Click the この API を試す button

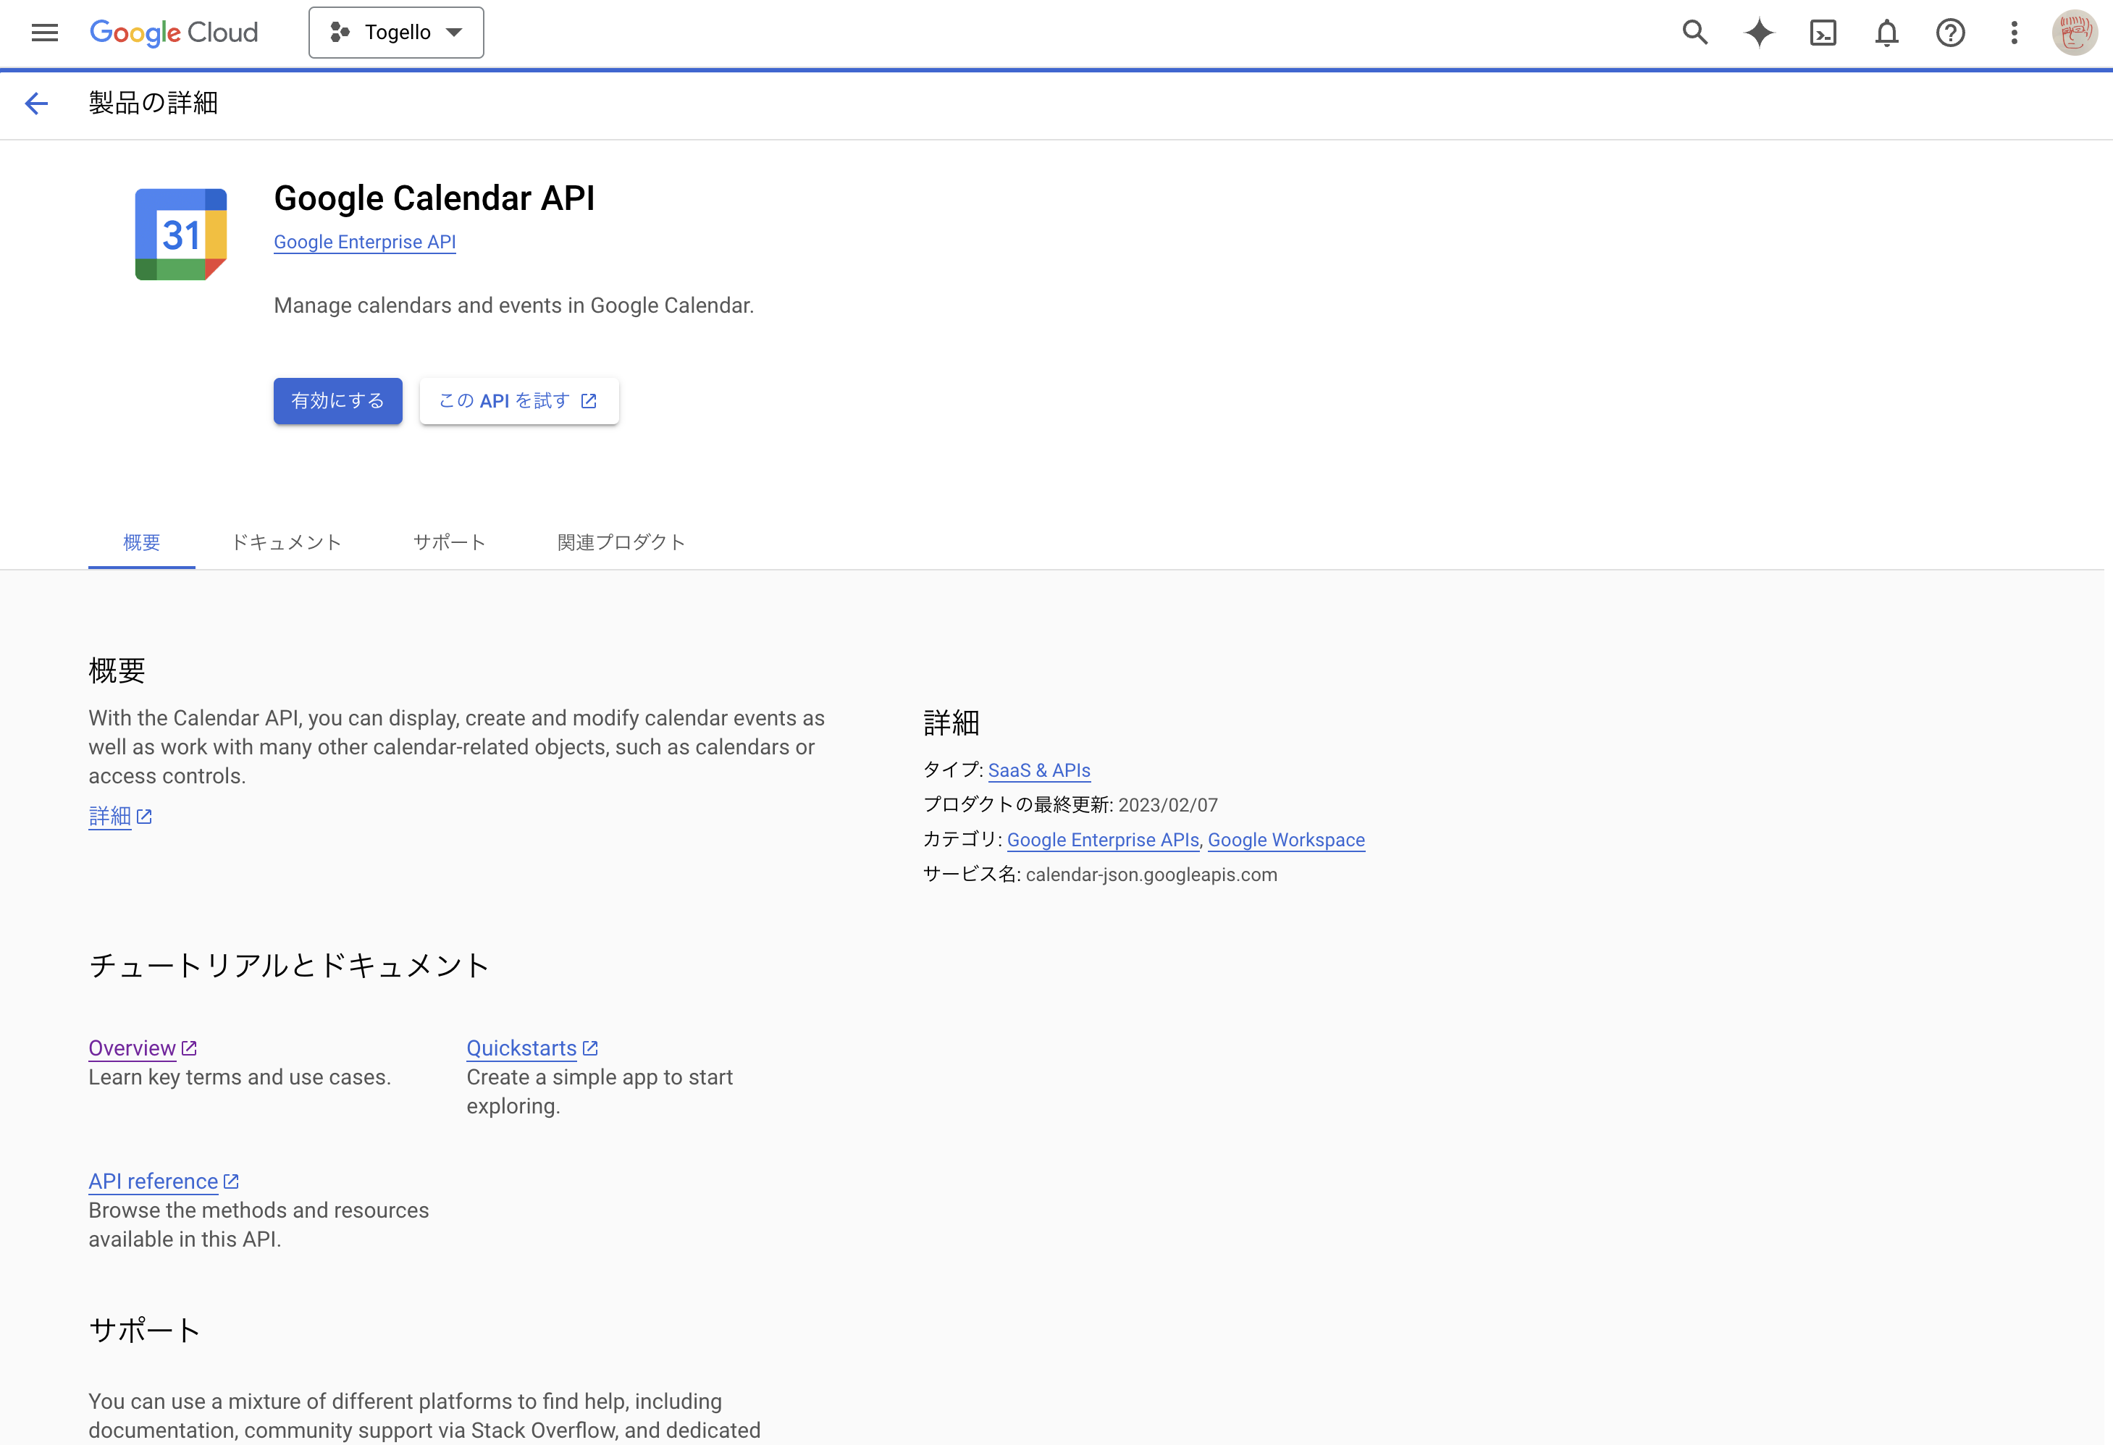[x=518, y=401]
